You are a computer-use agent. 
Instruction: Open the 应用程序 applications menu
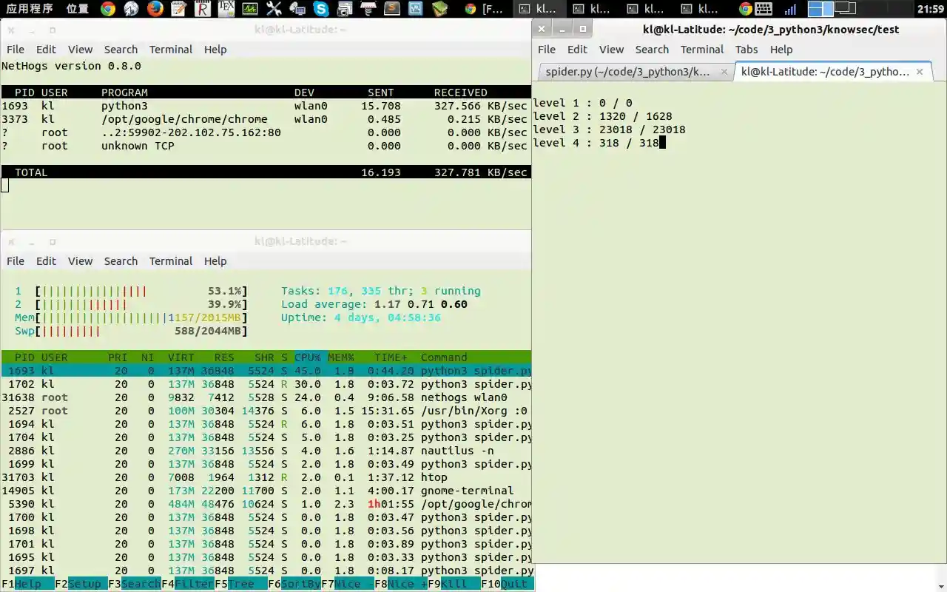click(x=30, y=9)
